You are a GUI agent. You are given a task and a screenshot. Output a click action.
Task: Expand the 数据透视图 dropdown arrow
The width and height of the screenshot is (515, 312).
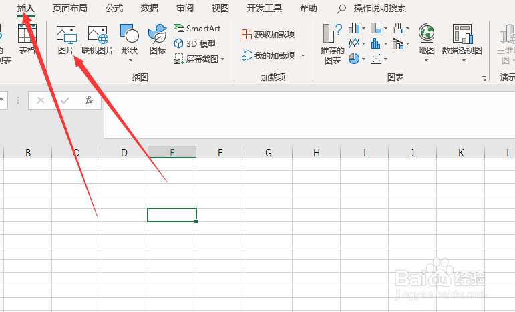click(464, 60)
